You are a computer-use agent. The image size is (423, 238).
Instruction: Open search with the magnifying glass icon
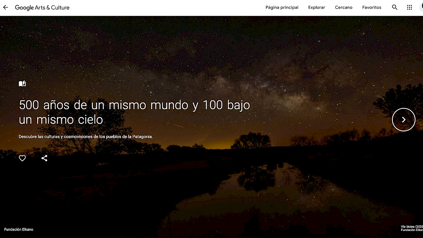395,7
